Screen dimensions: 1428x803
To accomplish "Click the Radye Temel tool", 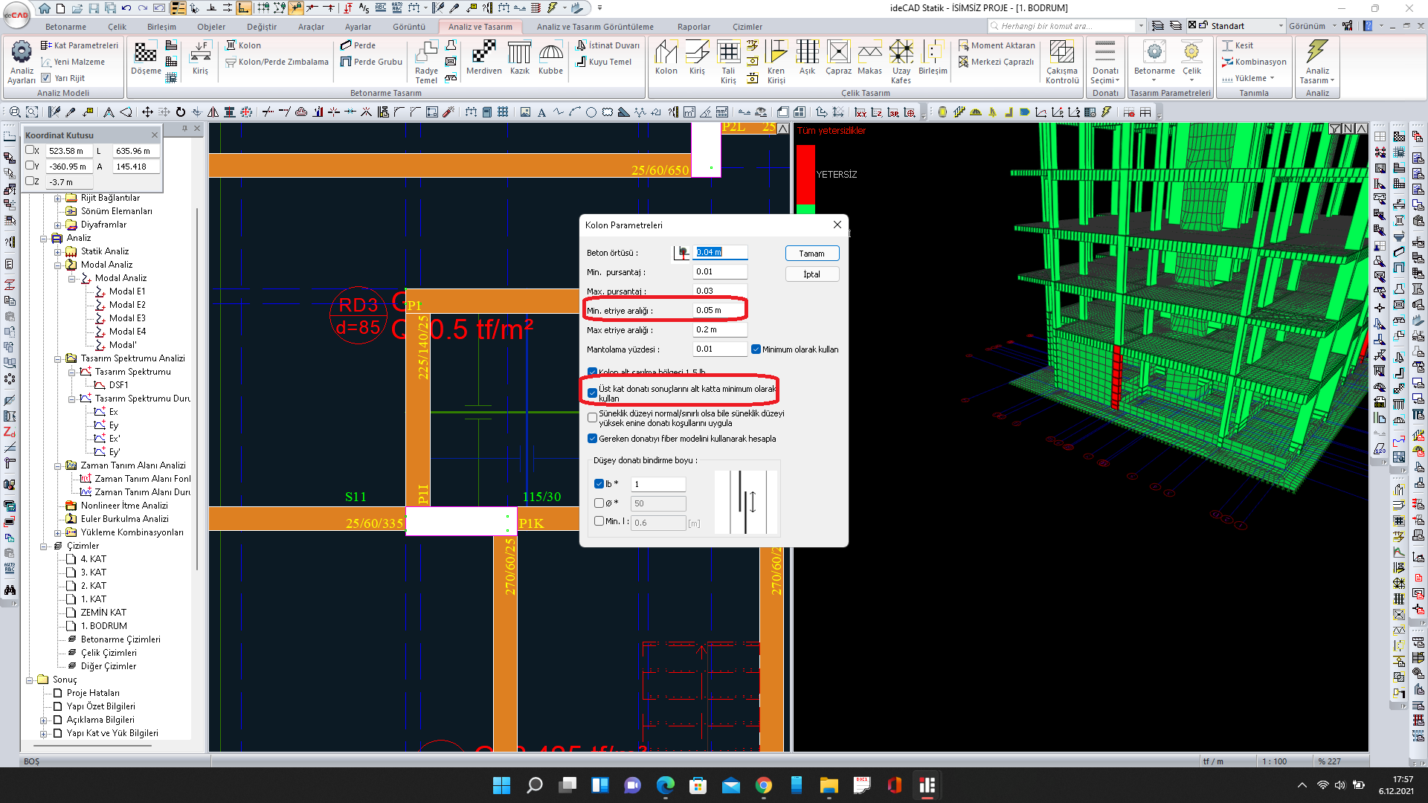I will (x=426, y=62).
